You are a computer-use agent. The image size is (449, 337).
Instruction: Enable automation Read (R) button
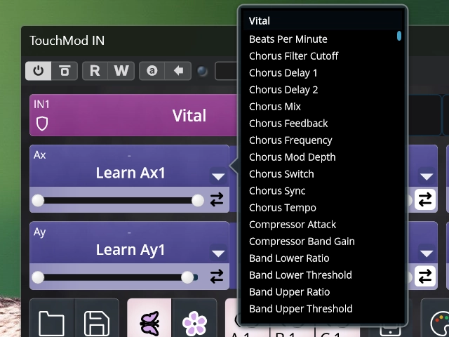[95, 71]
